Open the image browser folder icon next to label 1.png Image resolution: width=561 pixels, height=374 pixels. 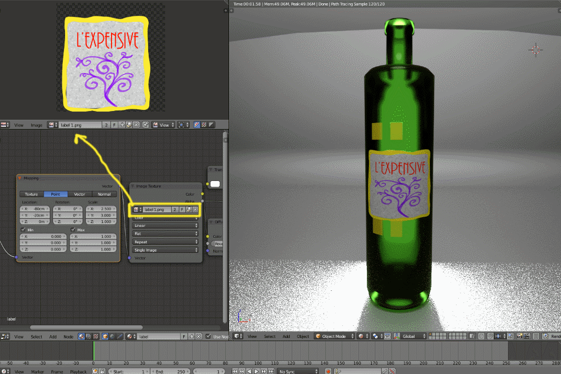click(129, 125)
